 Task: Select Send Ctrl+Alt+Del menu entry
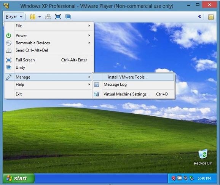49,50
